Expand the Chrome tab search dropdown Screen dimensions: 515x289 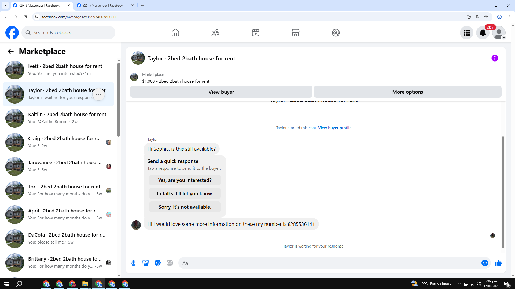tap(5, 5)
